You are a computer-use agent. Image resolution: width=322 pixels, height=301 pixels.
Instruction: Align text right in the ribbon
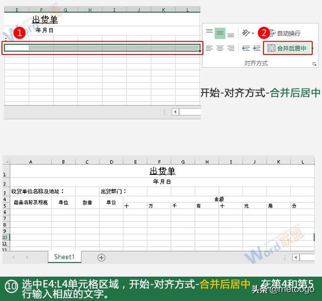[230, 48]
